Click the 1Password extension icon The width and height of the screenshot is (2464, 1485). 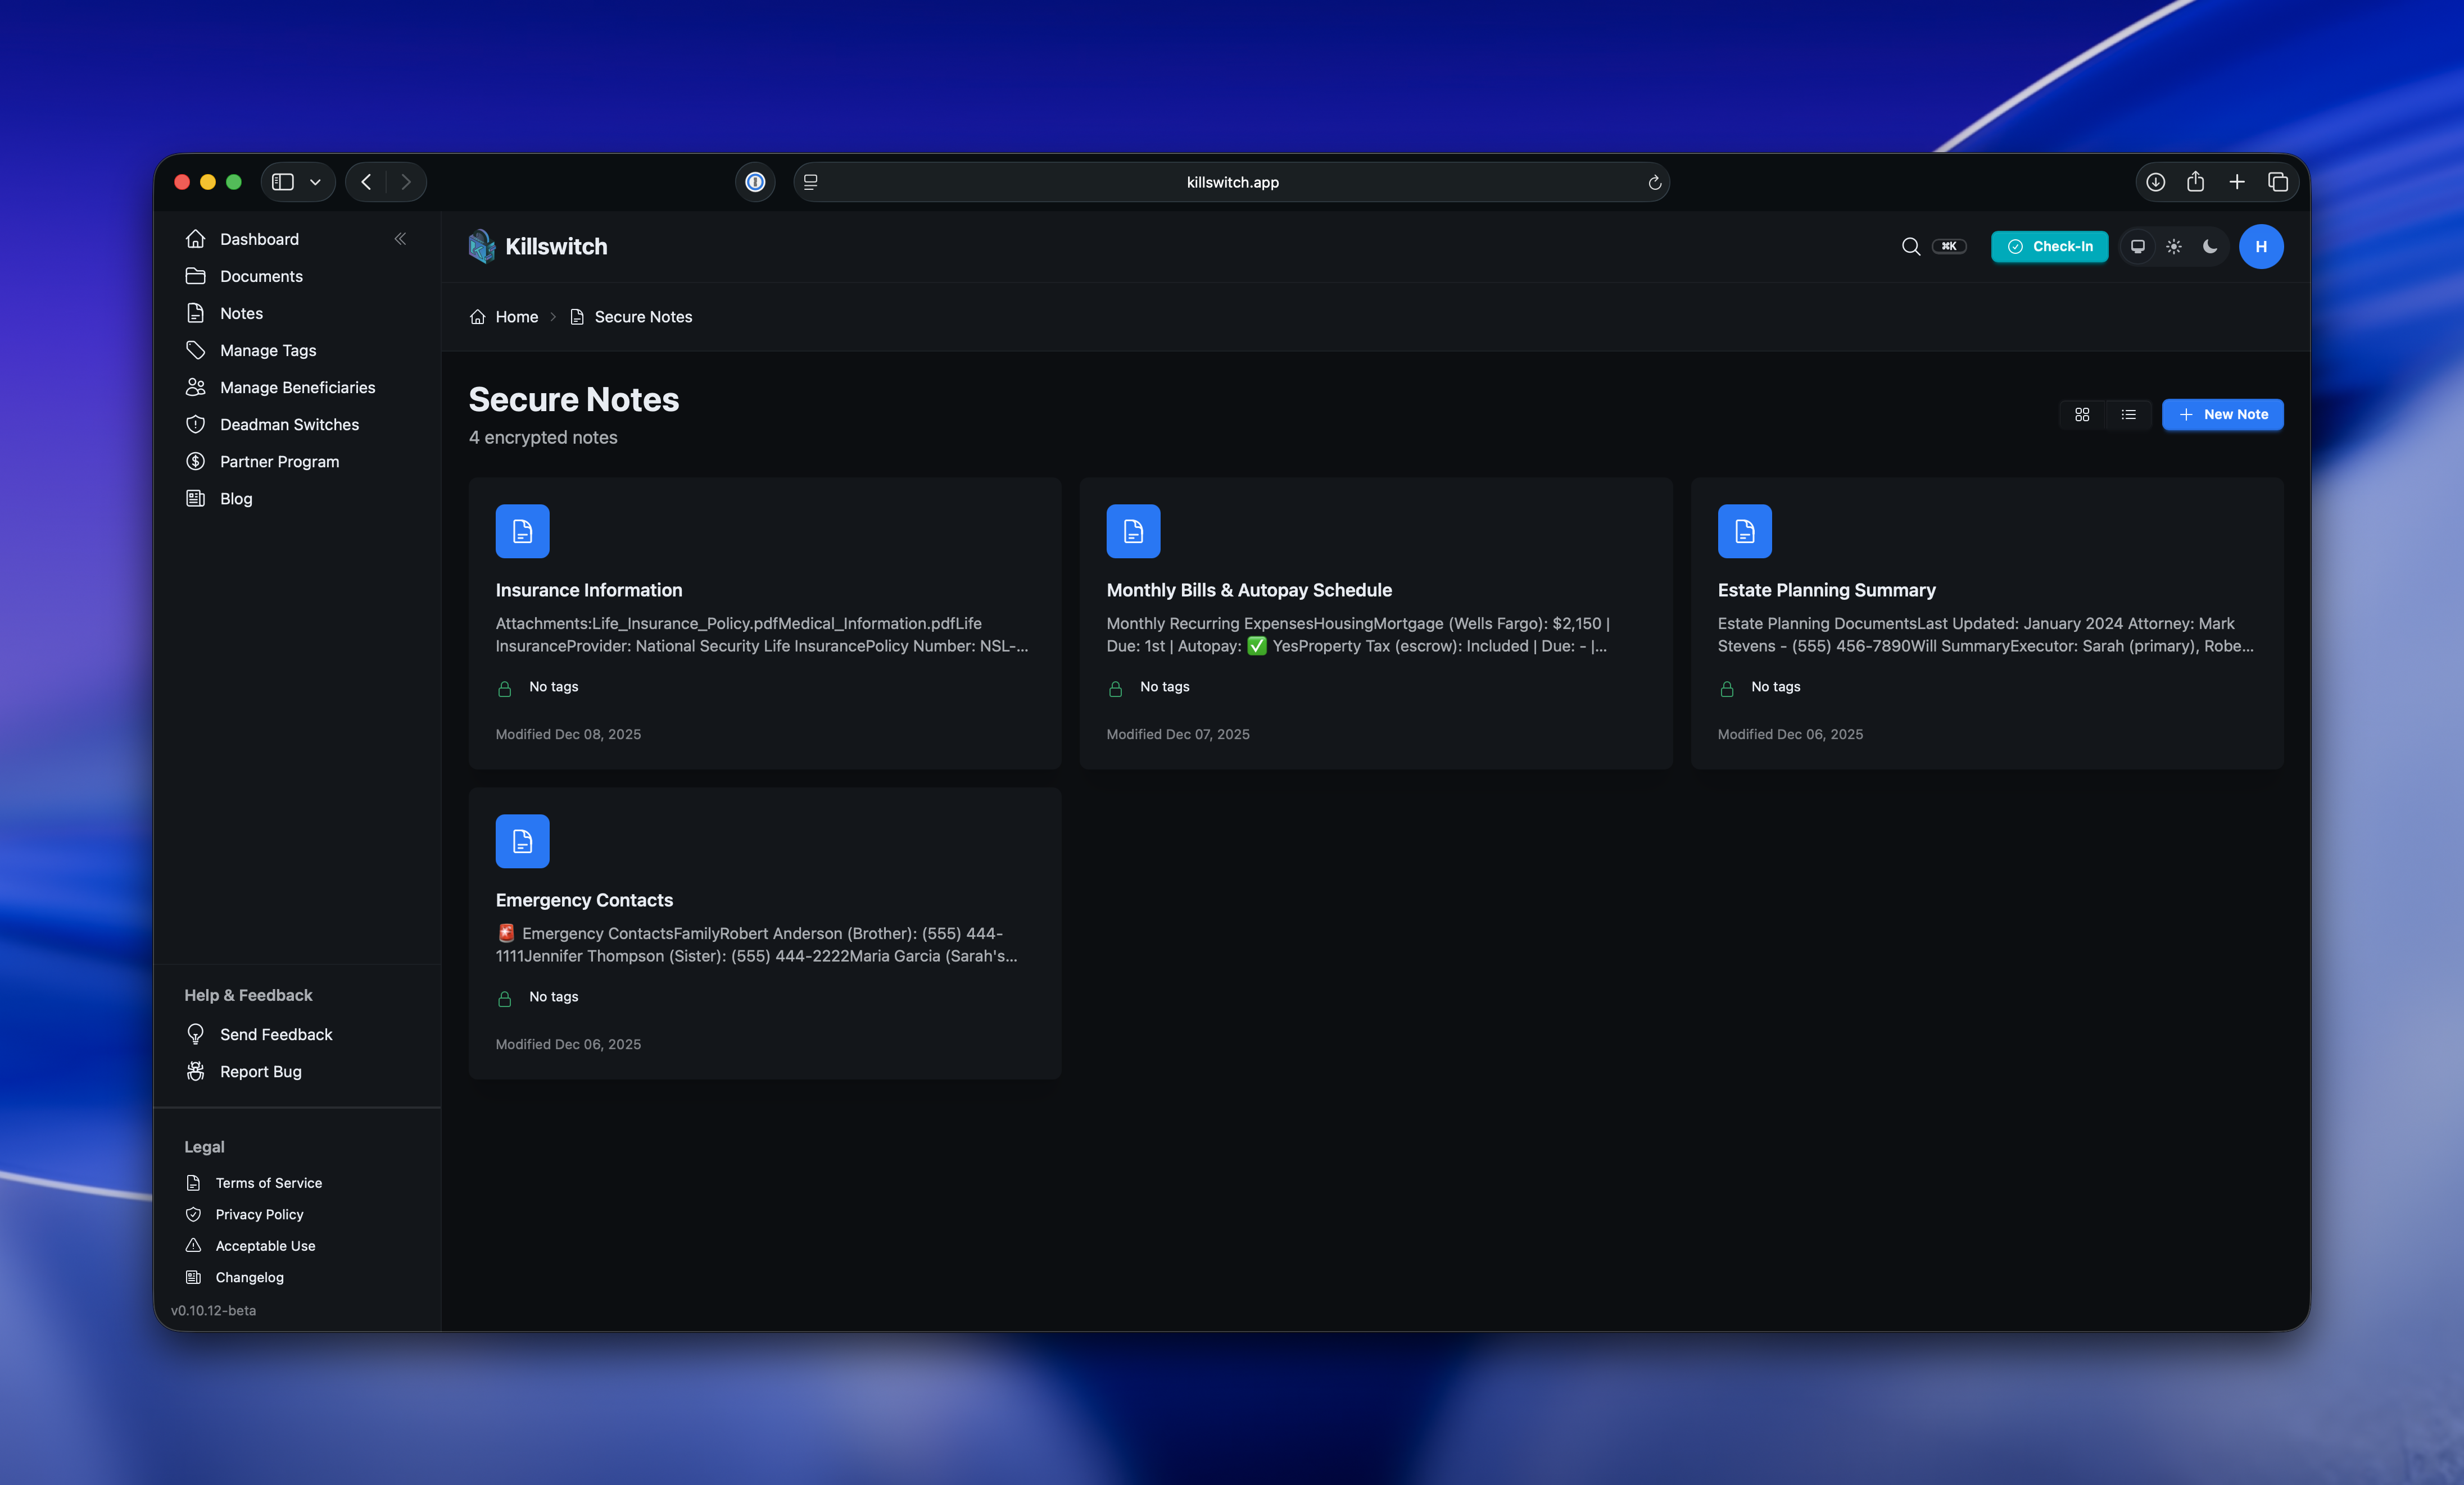[x=755, y=182]
